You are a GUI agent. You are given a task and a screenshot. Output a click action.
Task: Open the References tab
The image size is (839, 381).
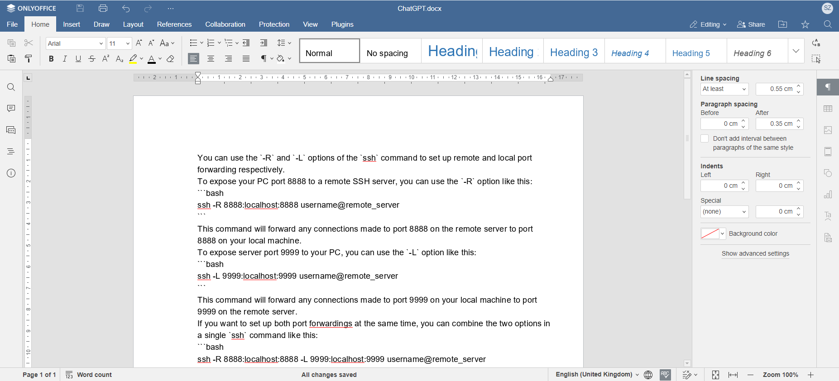point(174,24)
